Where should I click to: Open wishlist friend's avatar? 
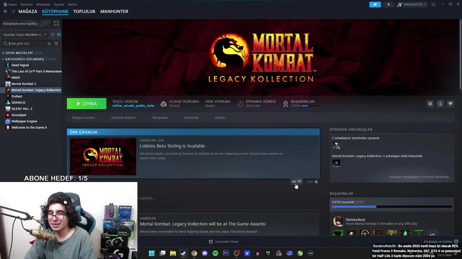click(x=336, y=163)
